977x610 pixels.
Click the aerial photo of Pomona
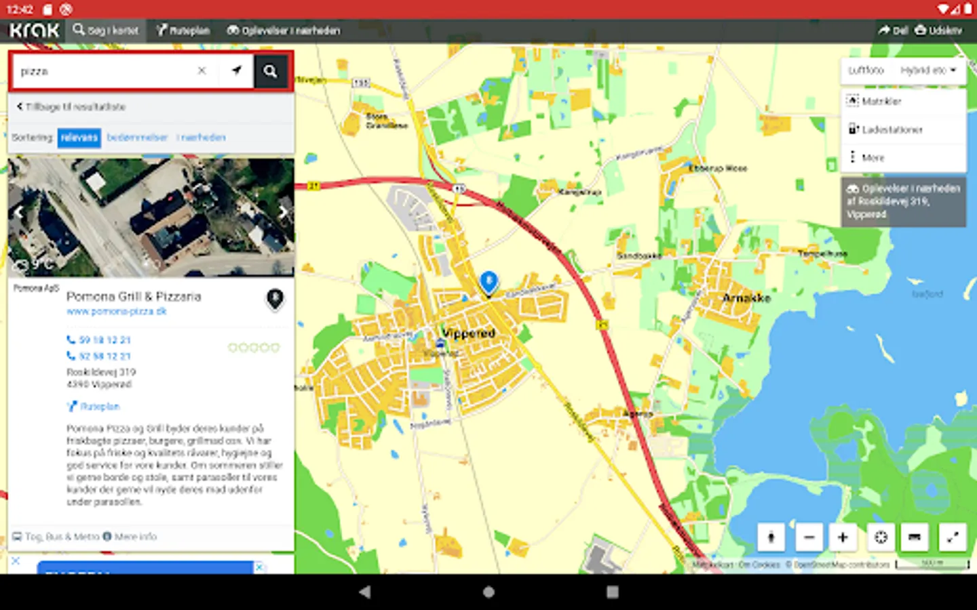coord(151,217)
